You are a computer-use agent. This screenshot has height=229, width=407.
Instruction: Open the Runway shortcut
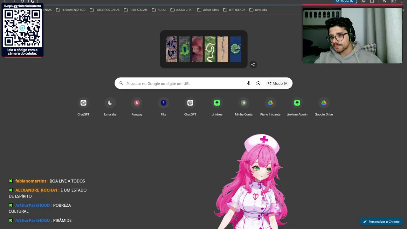click(137, 107)
